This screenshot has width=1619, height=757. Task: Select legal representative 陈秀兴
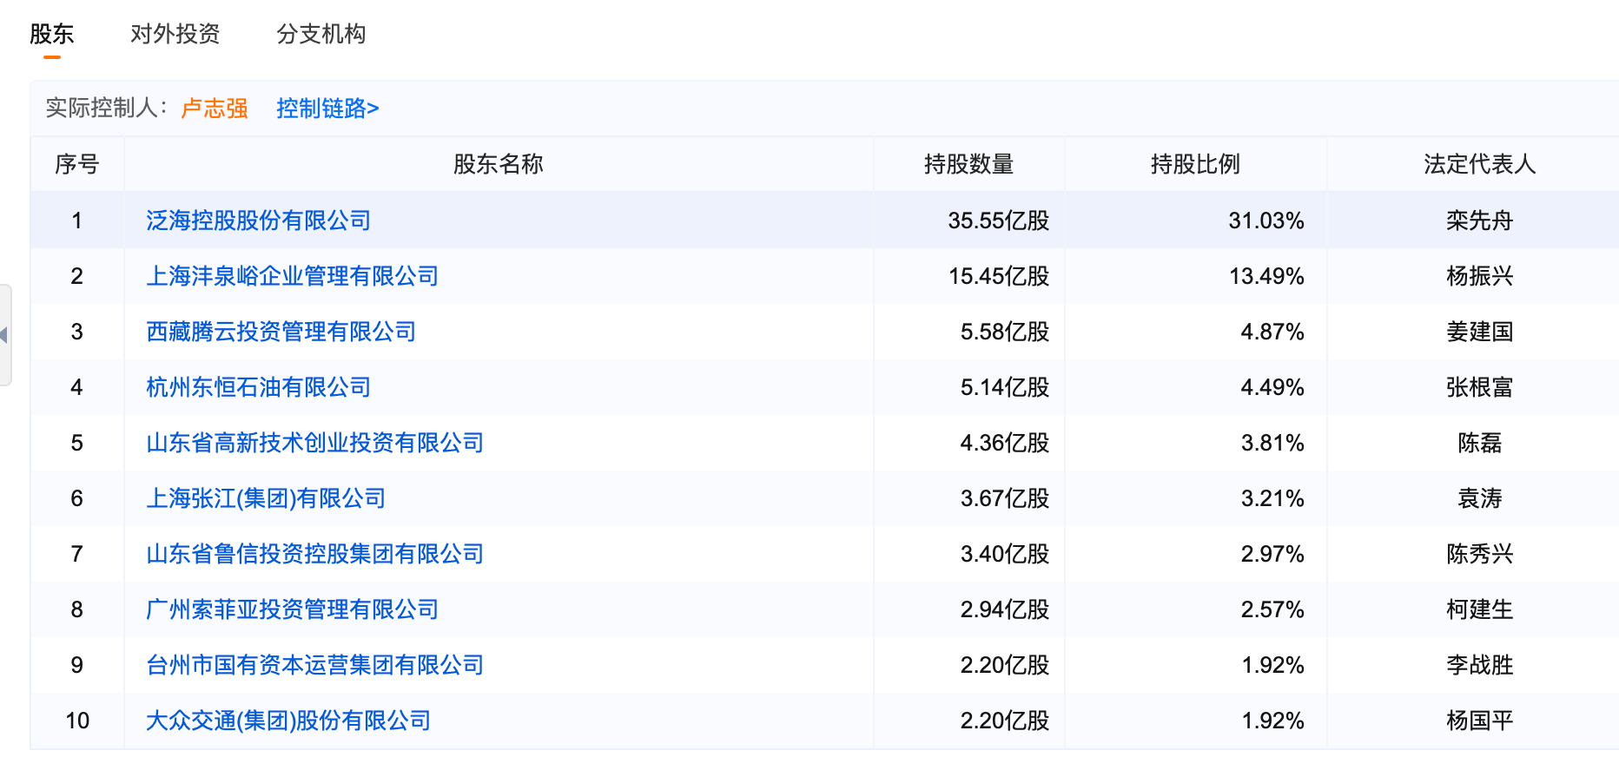tap(1480, 554)
